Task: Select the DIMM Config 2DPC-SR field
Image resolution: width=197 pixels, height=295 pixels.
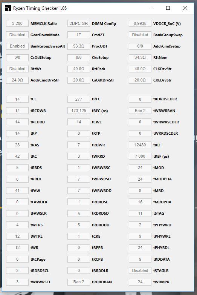Action: pos(79,23)
